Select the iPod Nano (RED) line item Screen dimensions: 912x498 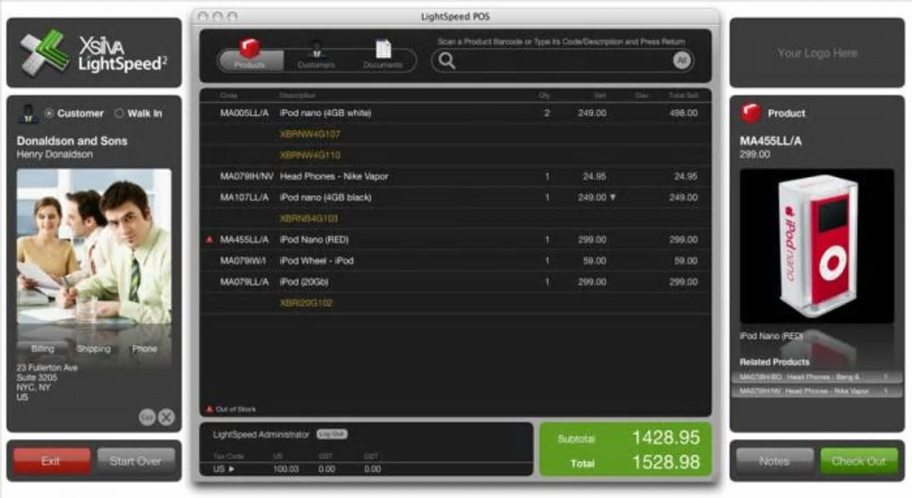point(455,240)
